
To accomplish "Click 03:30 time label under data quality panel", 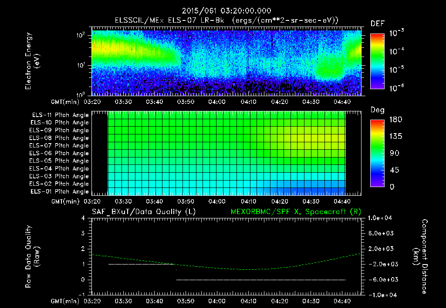I will pos(123,301).
